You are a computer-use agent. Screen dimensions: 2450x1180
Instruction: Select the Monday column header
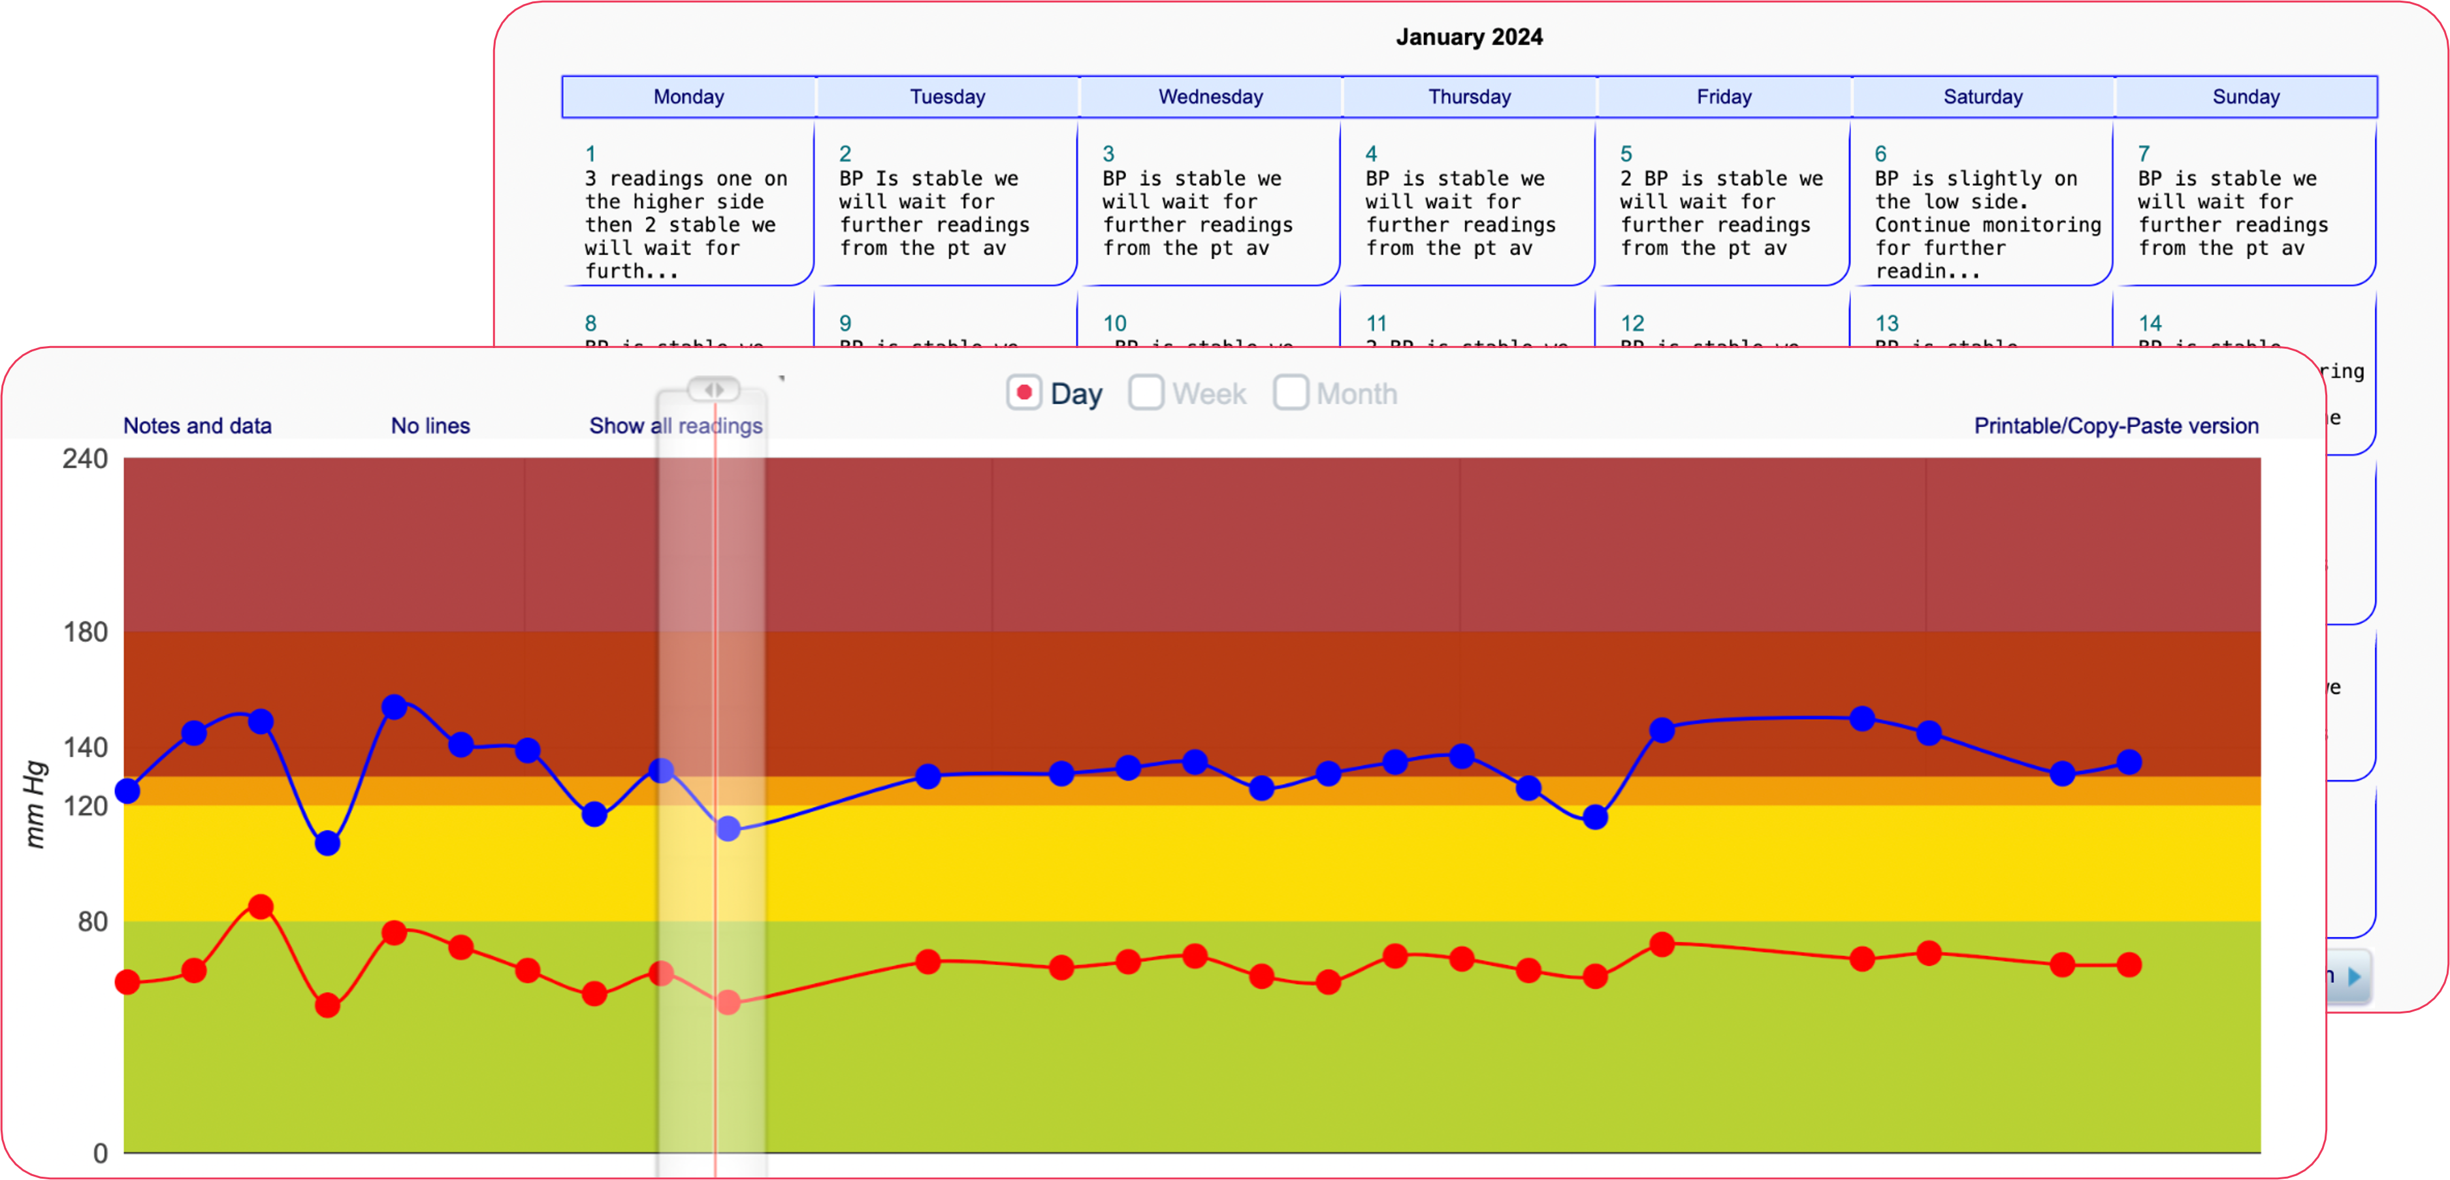click(688, 97)
